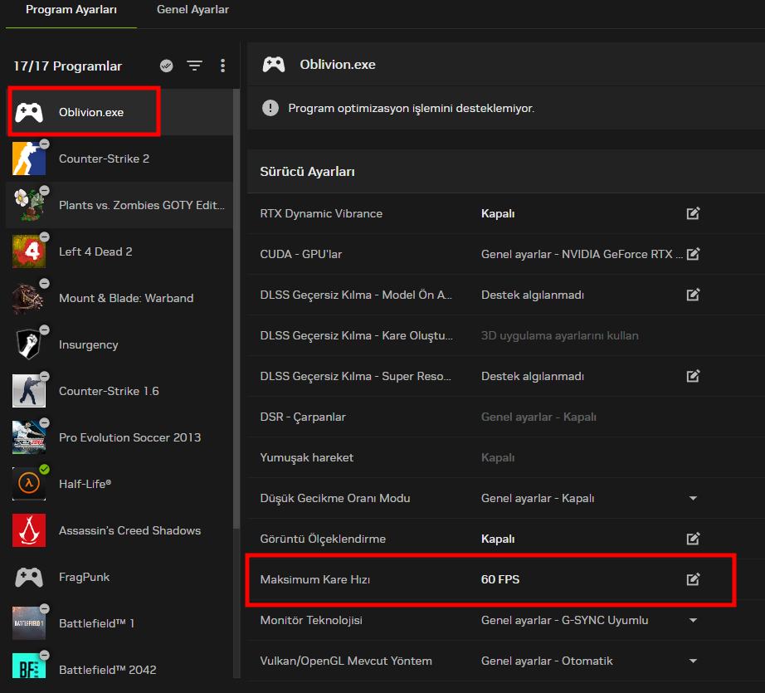Open the three-dot more options menu
The width and height of the screenshot is (765, 693).
(x=222, y=66)
